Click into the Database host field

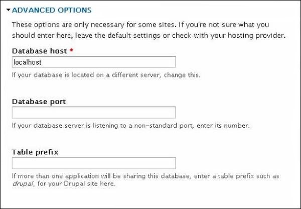(93, 62)
